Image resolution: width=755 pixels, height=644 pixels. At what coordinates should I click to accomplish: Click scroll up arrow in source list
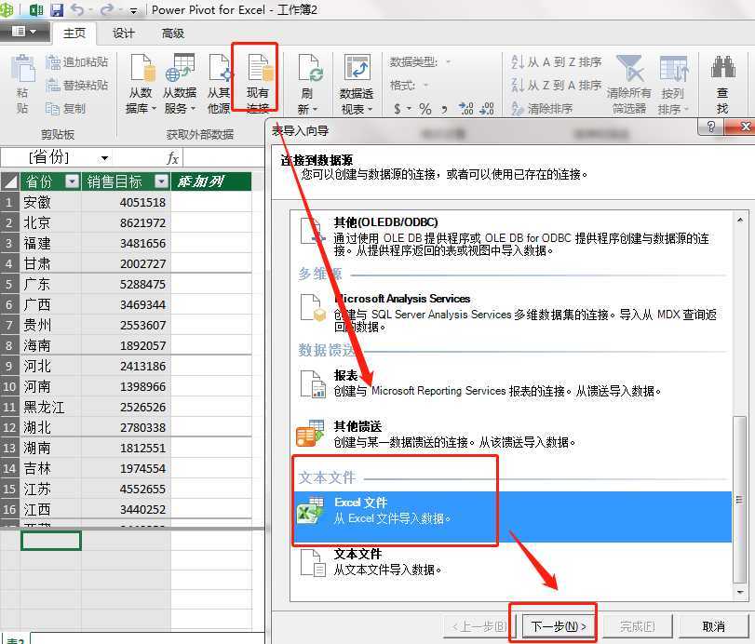740,220
